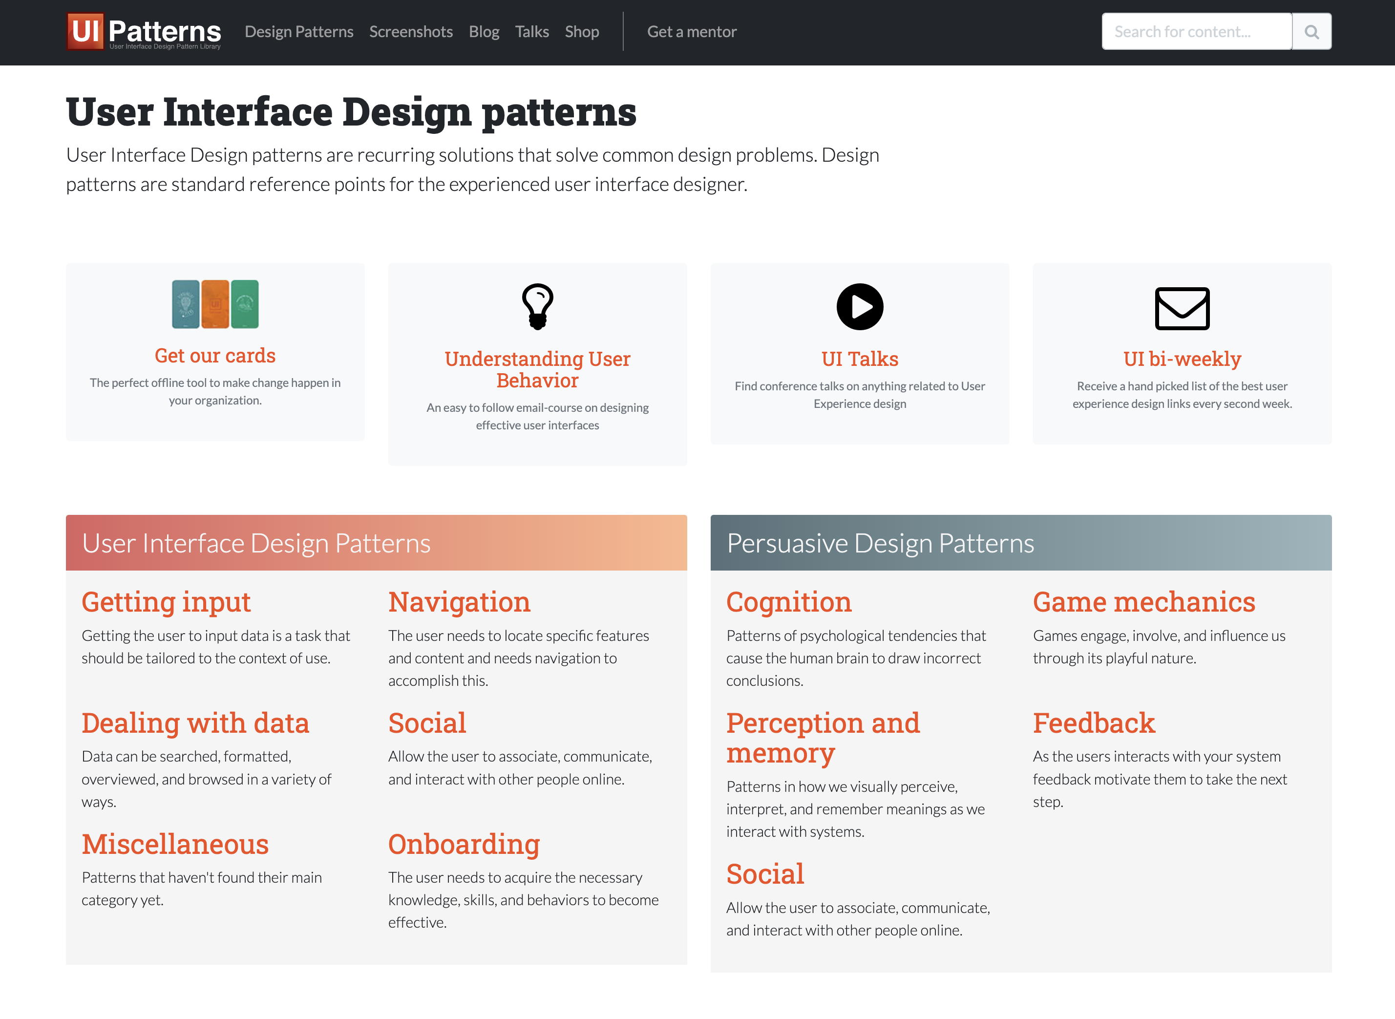Click the Talks navigation menu item
Viewport: 1395px width, 1019px height.
click(x=532, y=31)
